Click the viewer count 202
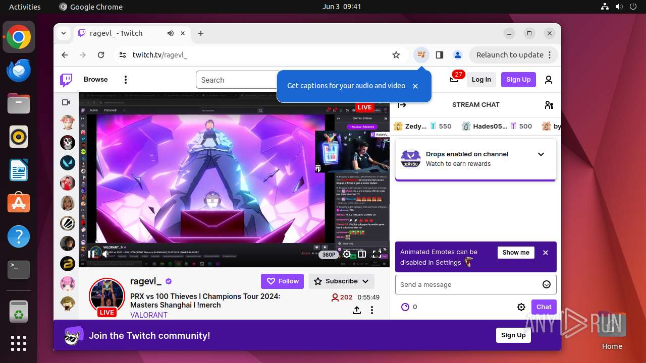The image size is (646, 363). point(342,297)
